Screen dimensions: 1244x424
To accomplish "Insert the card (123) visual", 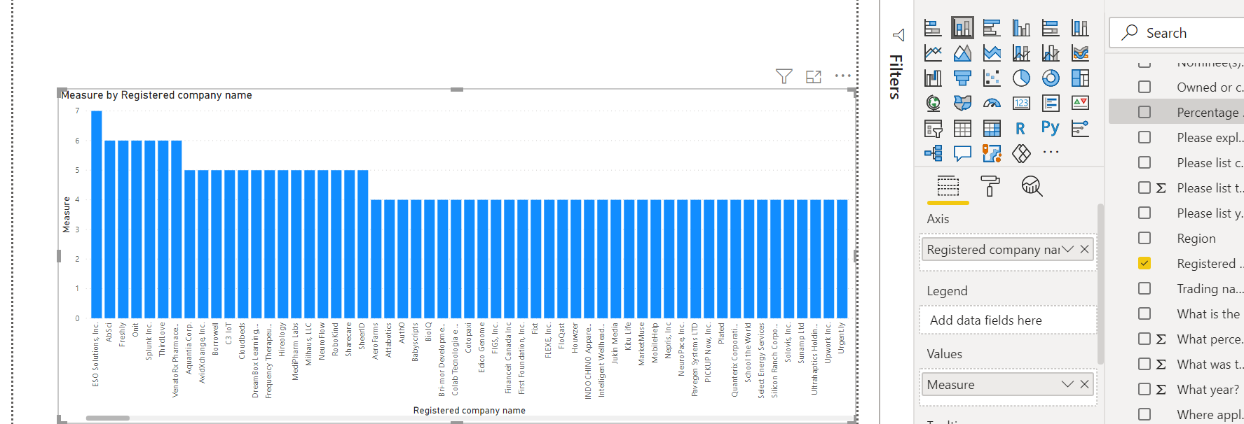I will tap(1021, 104).
